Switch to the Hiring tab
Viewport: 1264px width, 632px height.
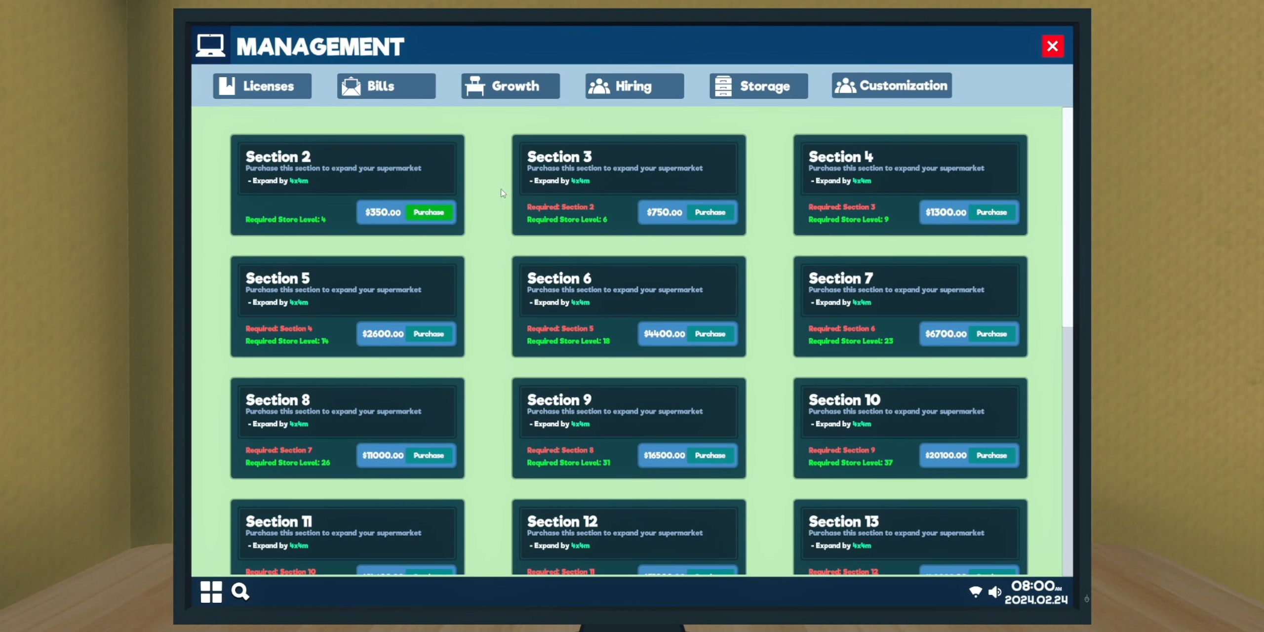click(x=634, y=86)
